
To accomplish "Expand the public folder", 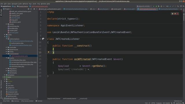I will pos(5,35).
